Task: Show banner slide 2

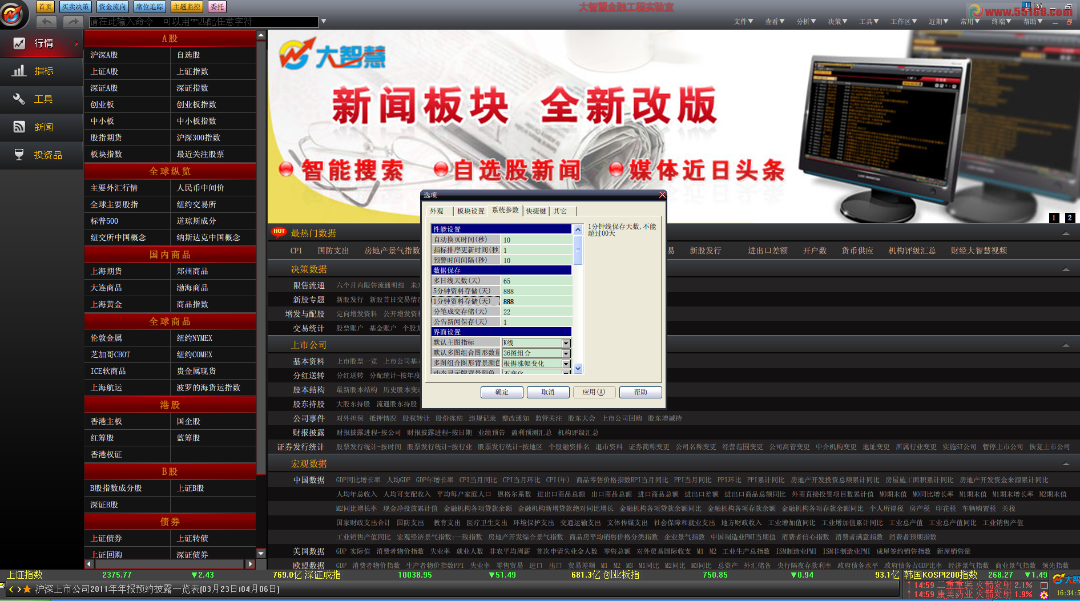Action: 1070,218
